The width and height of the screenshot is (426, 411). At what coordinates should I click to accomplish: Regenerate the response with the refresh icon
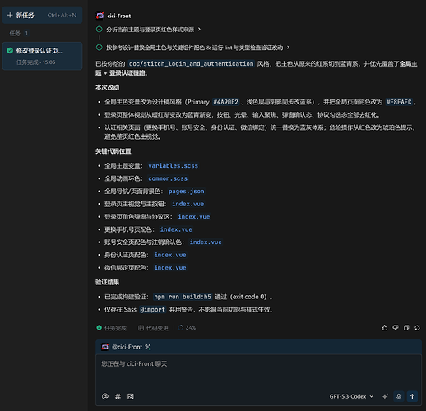tap(417, 328)
